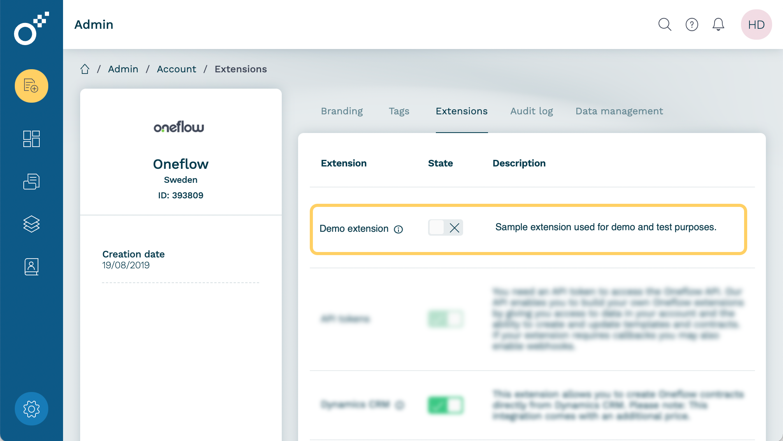Image resolution: width=783 pixels, height=441 pixels.
Task: Click the Oneflow logo in the sidebar
Action: (x=31, y=28)
